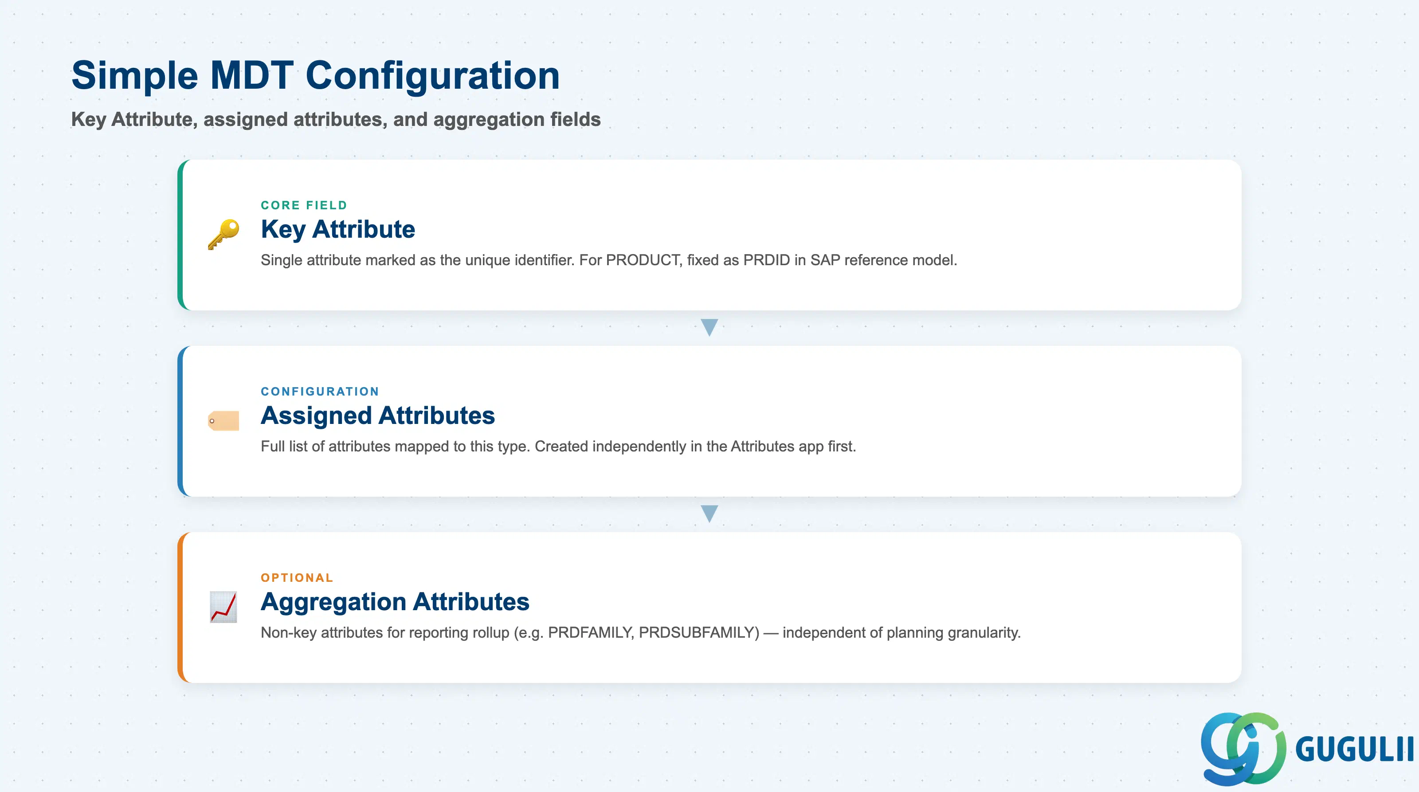
Task: Click the Assigned Attributes heading
Action: pos(378,415)
